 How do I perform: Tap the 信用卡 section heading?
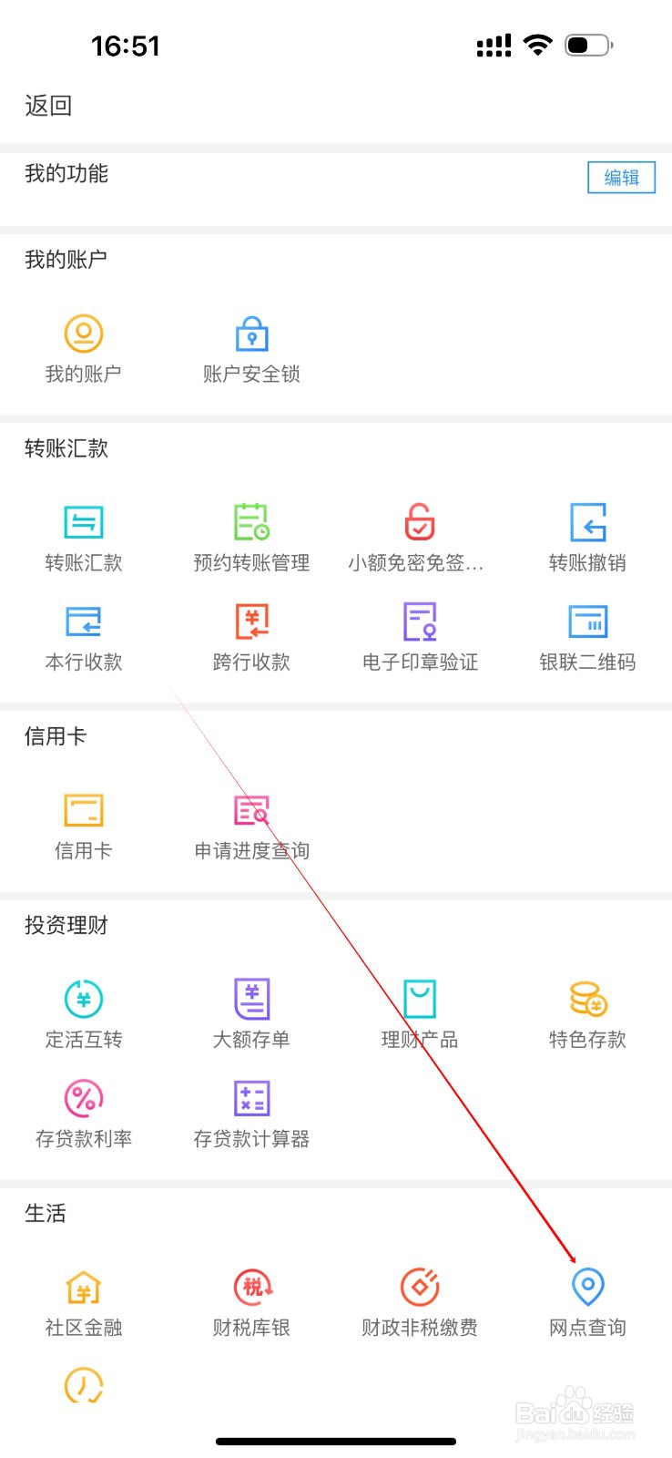[56, 736]
